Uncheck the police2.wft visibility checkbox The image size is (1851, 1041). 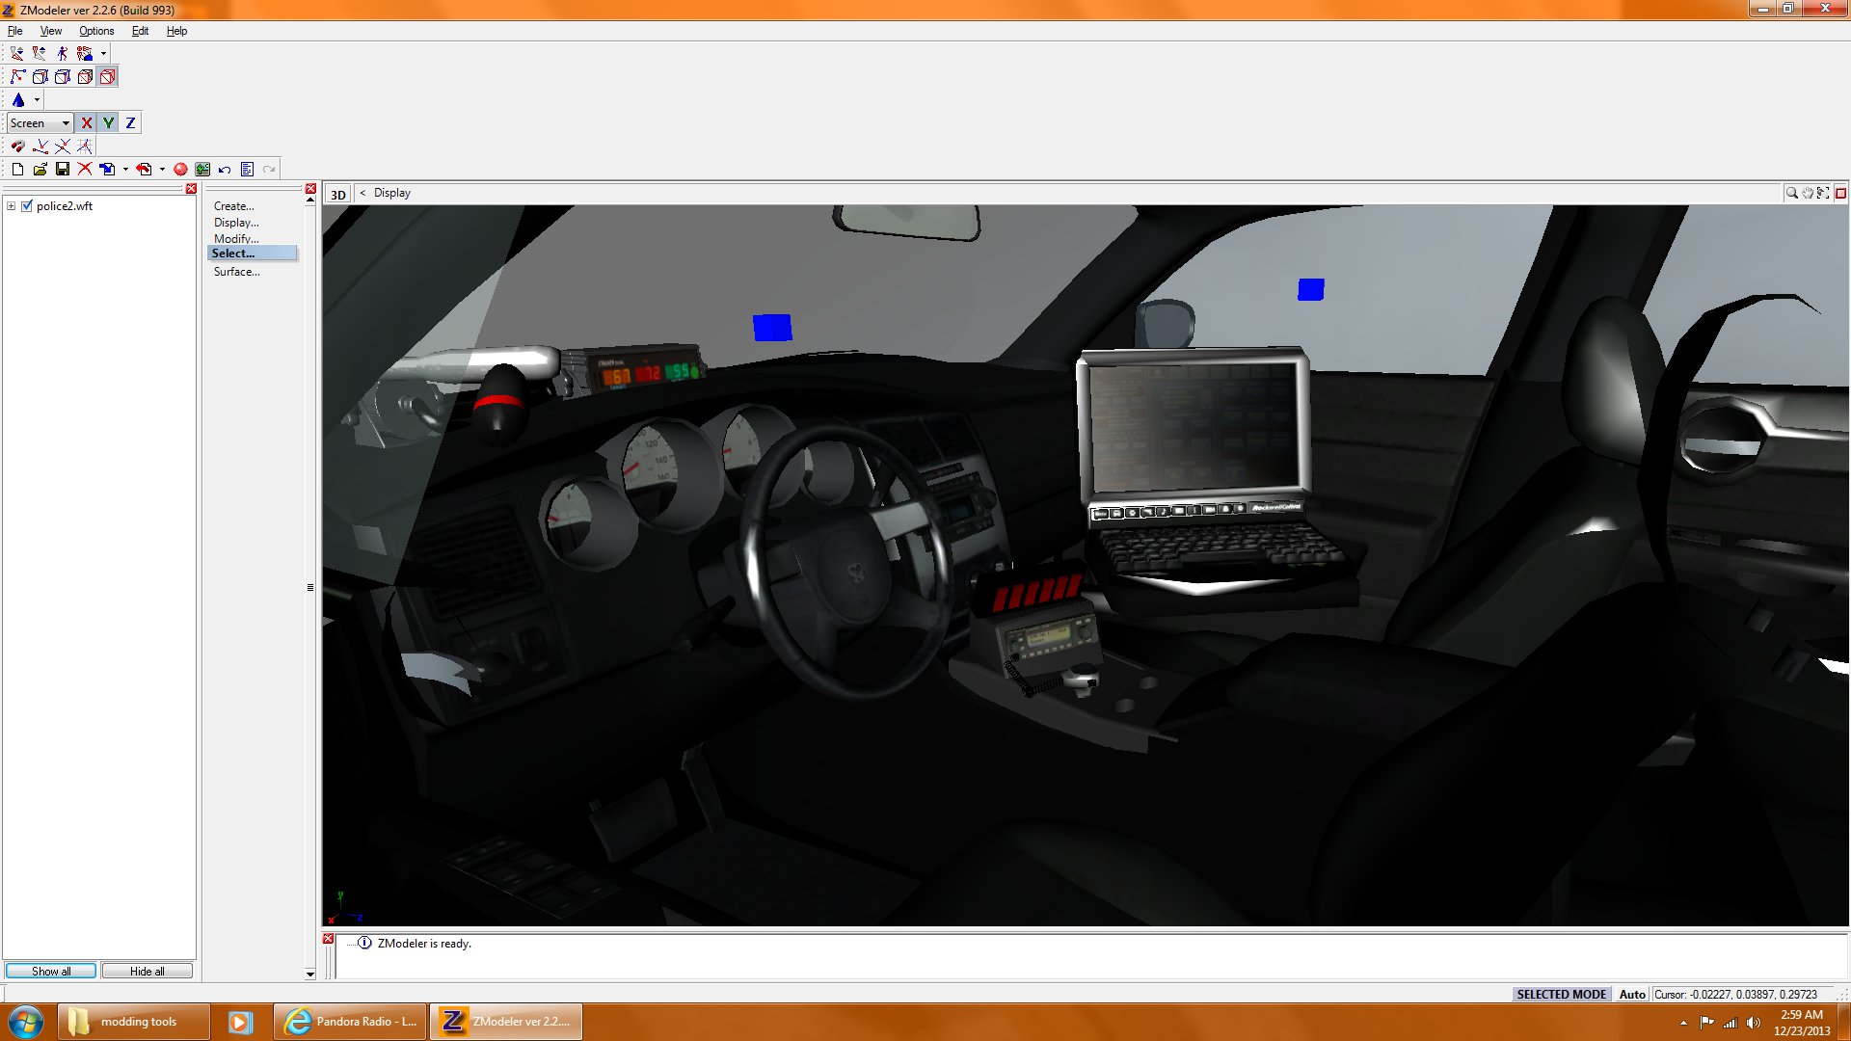pyautogui.click(x=27, y=205)
